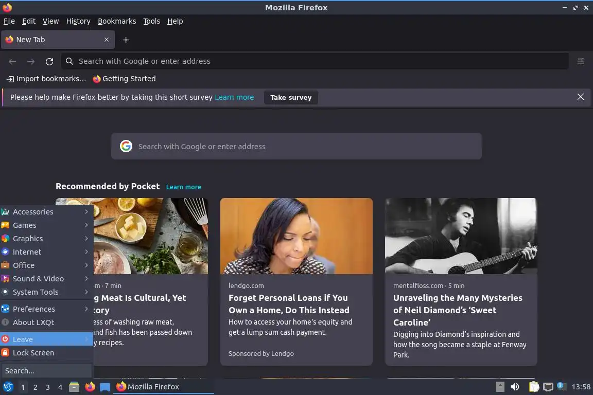
Task: Click the Firefox logo in title bar
Action: tap(7, 7)
